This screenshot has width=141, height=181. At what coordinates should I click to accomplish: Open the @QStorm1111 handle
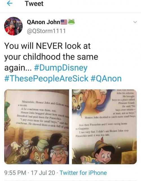click(46, 31)
